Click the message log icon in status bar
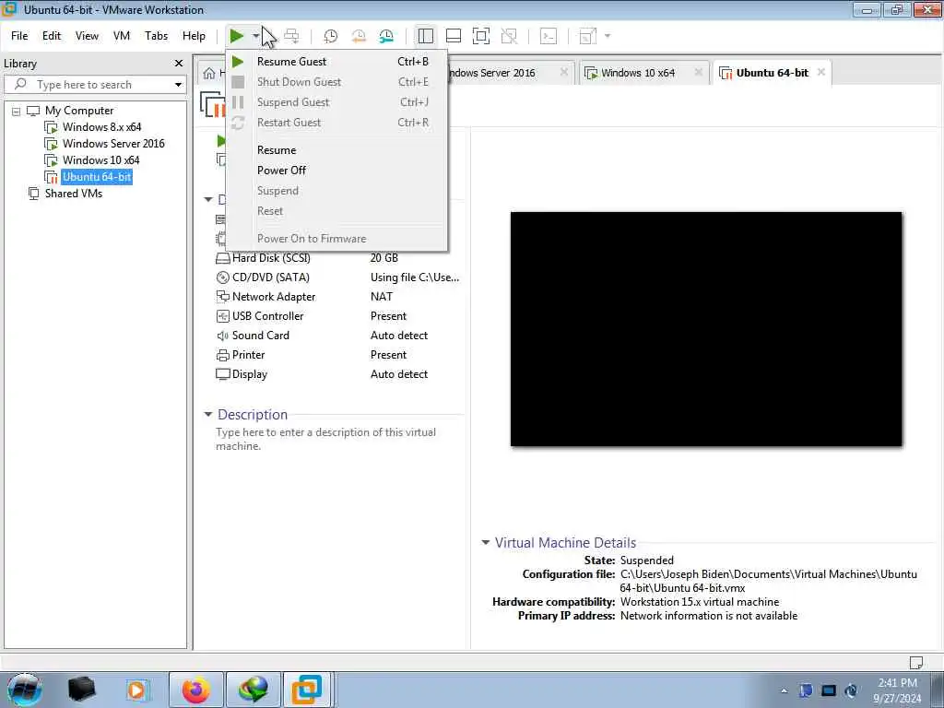 (915, 662)
